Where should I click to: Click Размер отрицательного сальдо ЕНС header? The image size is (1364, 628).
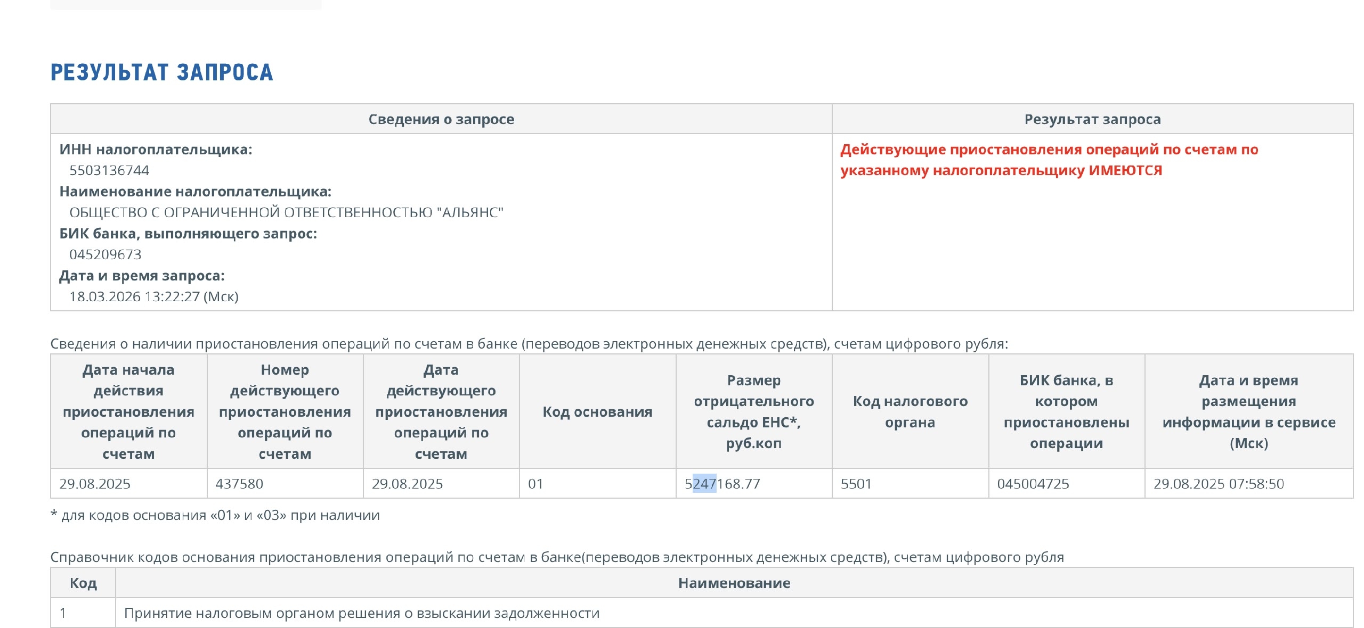point(753,411)
